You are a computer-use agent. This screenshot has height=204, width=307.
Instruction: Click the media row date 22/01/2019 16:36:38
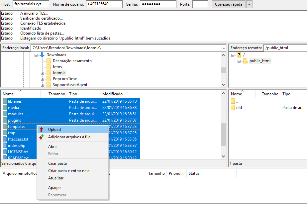coord(119,107)
